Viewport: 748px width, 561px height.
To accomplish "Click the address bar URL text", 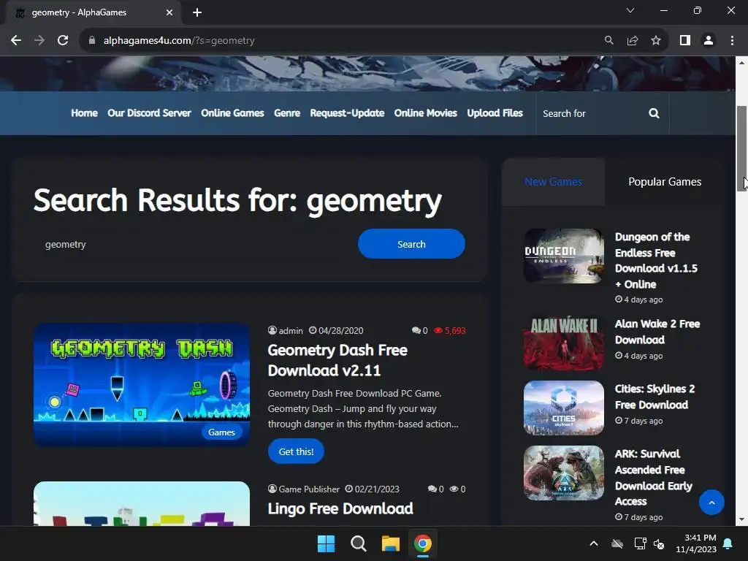I will pos(179,41).
